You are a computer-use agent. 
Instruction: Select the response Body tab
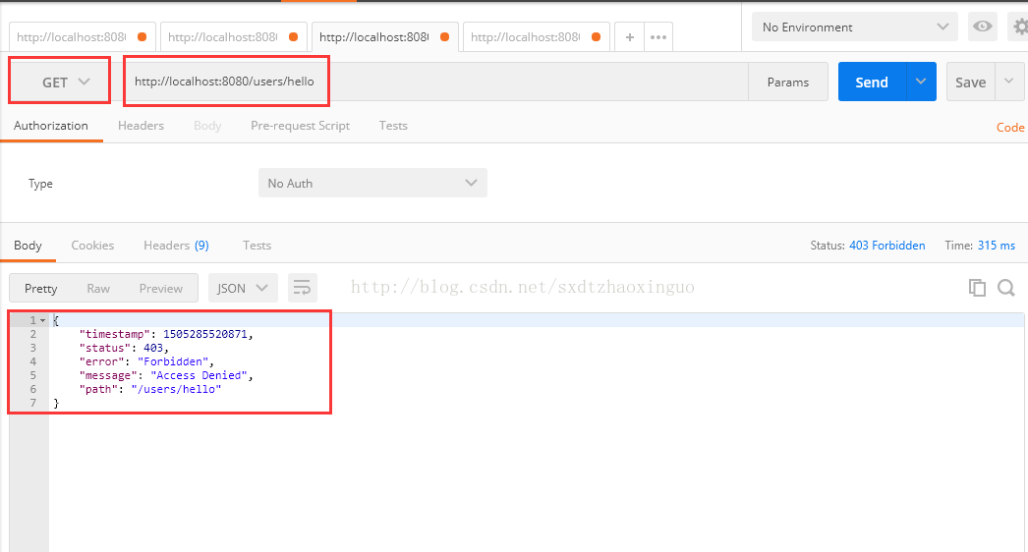coord(28,246)
